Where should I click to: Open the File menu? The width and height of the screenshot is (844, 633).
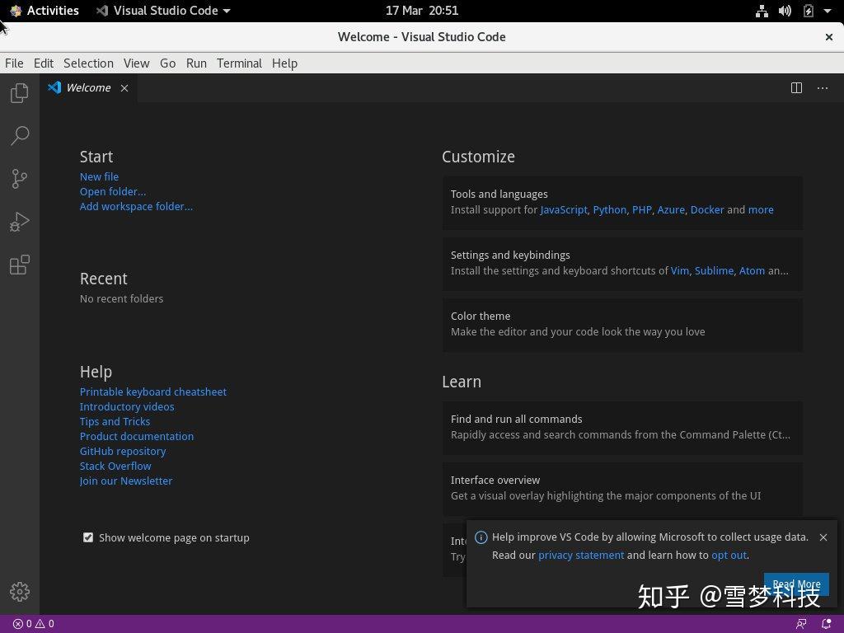click(13, 63)
